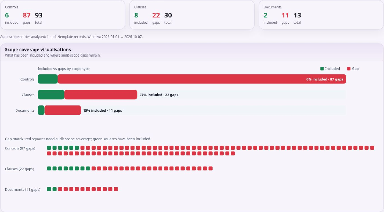Screen dimensions: 384x212
Task: Click the 13 total in the Documents card
Action: 297,15
